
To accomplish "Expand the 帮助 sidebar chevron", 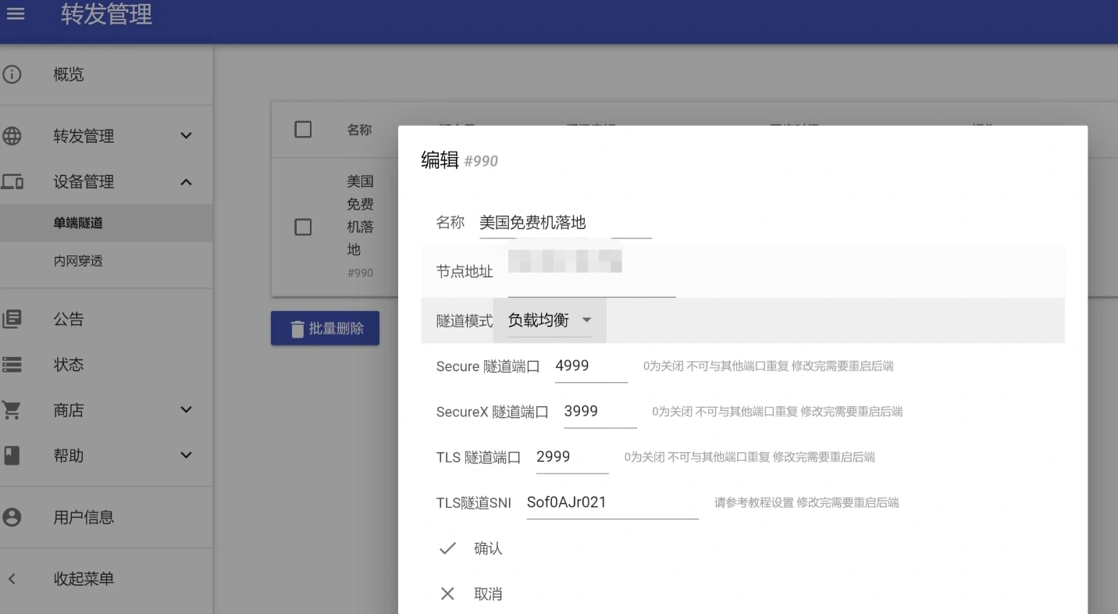I will click(x=186, y=455).
